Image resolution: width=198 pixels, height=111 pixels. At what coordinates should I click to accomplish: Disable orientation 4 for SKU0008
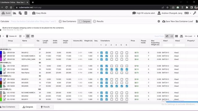tap(117, 69)
